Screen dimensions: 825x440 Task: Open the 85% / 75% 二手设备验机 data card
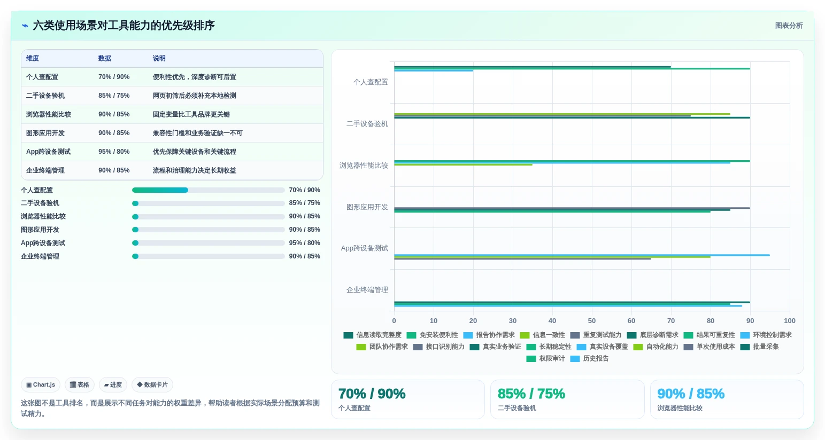coord(567,399)
